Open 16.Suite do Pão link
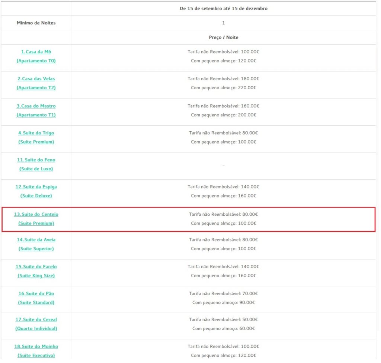The image size is (381, 363). click(36, 293)
